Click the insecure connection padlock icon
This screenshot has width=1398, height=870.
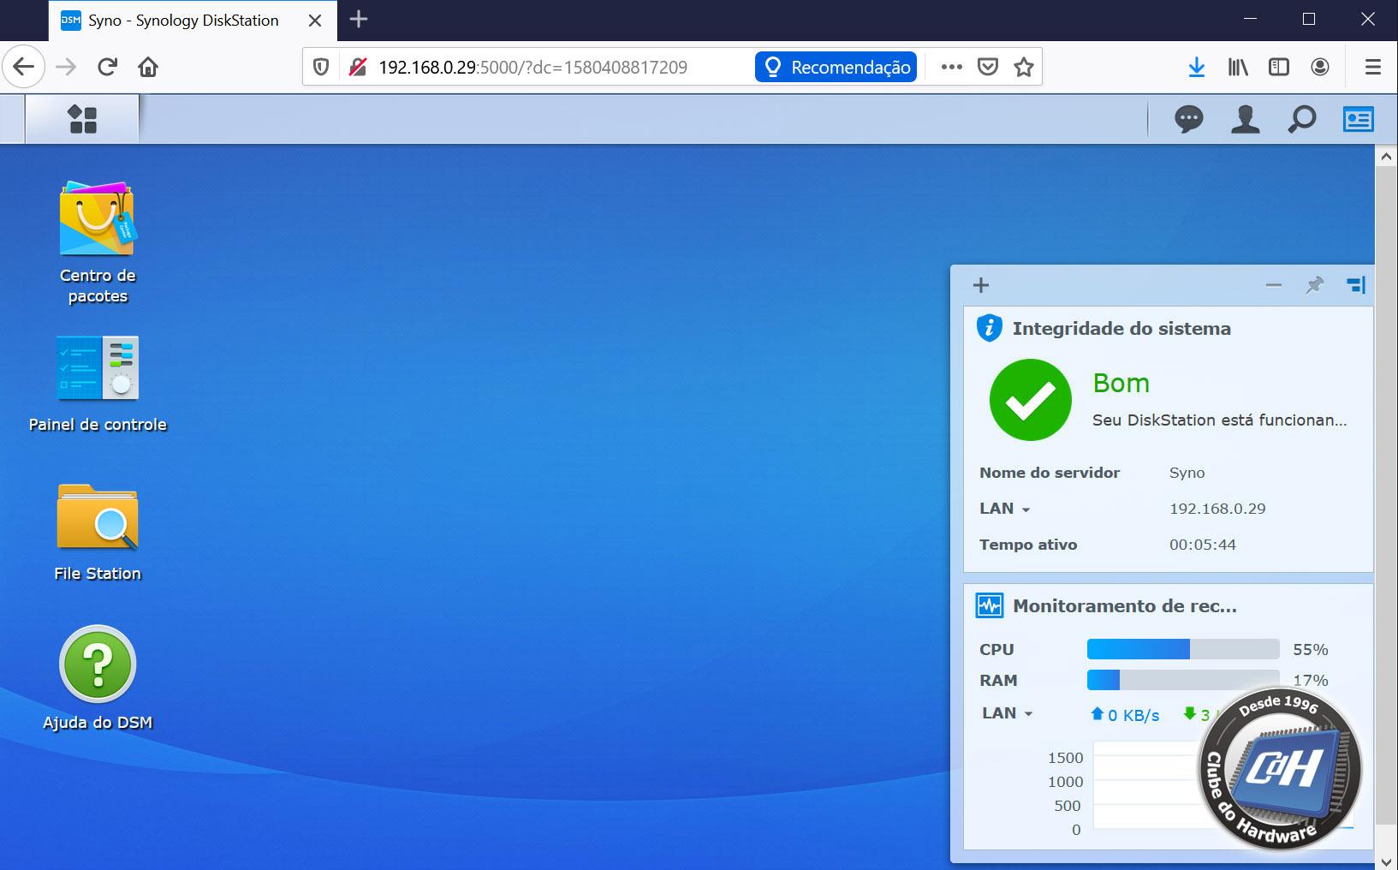[357, 67]
